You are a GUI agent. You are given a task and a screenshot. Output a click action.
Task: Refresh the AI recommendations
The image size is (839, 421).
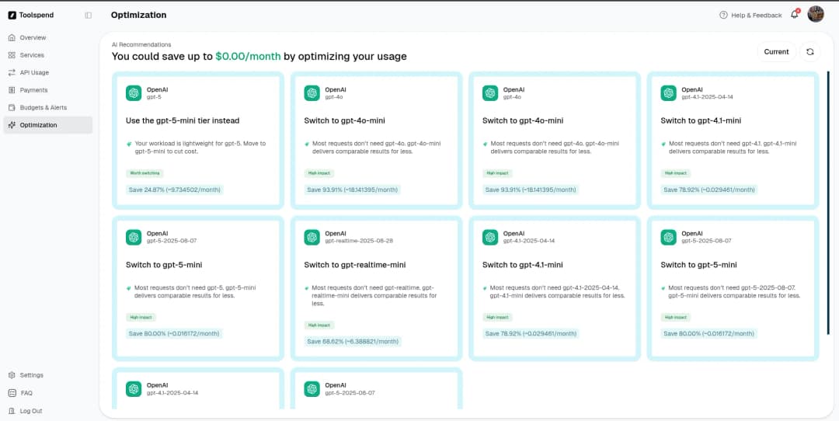pos(810,52)
